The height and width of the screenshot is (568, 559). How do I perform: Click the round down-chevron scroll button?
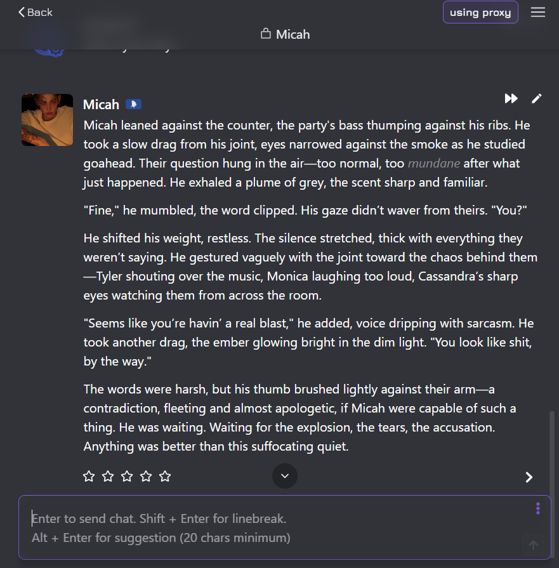click(285, 476)
